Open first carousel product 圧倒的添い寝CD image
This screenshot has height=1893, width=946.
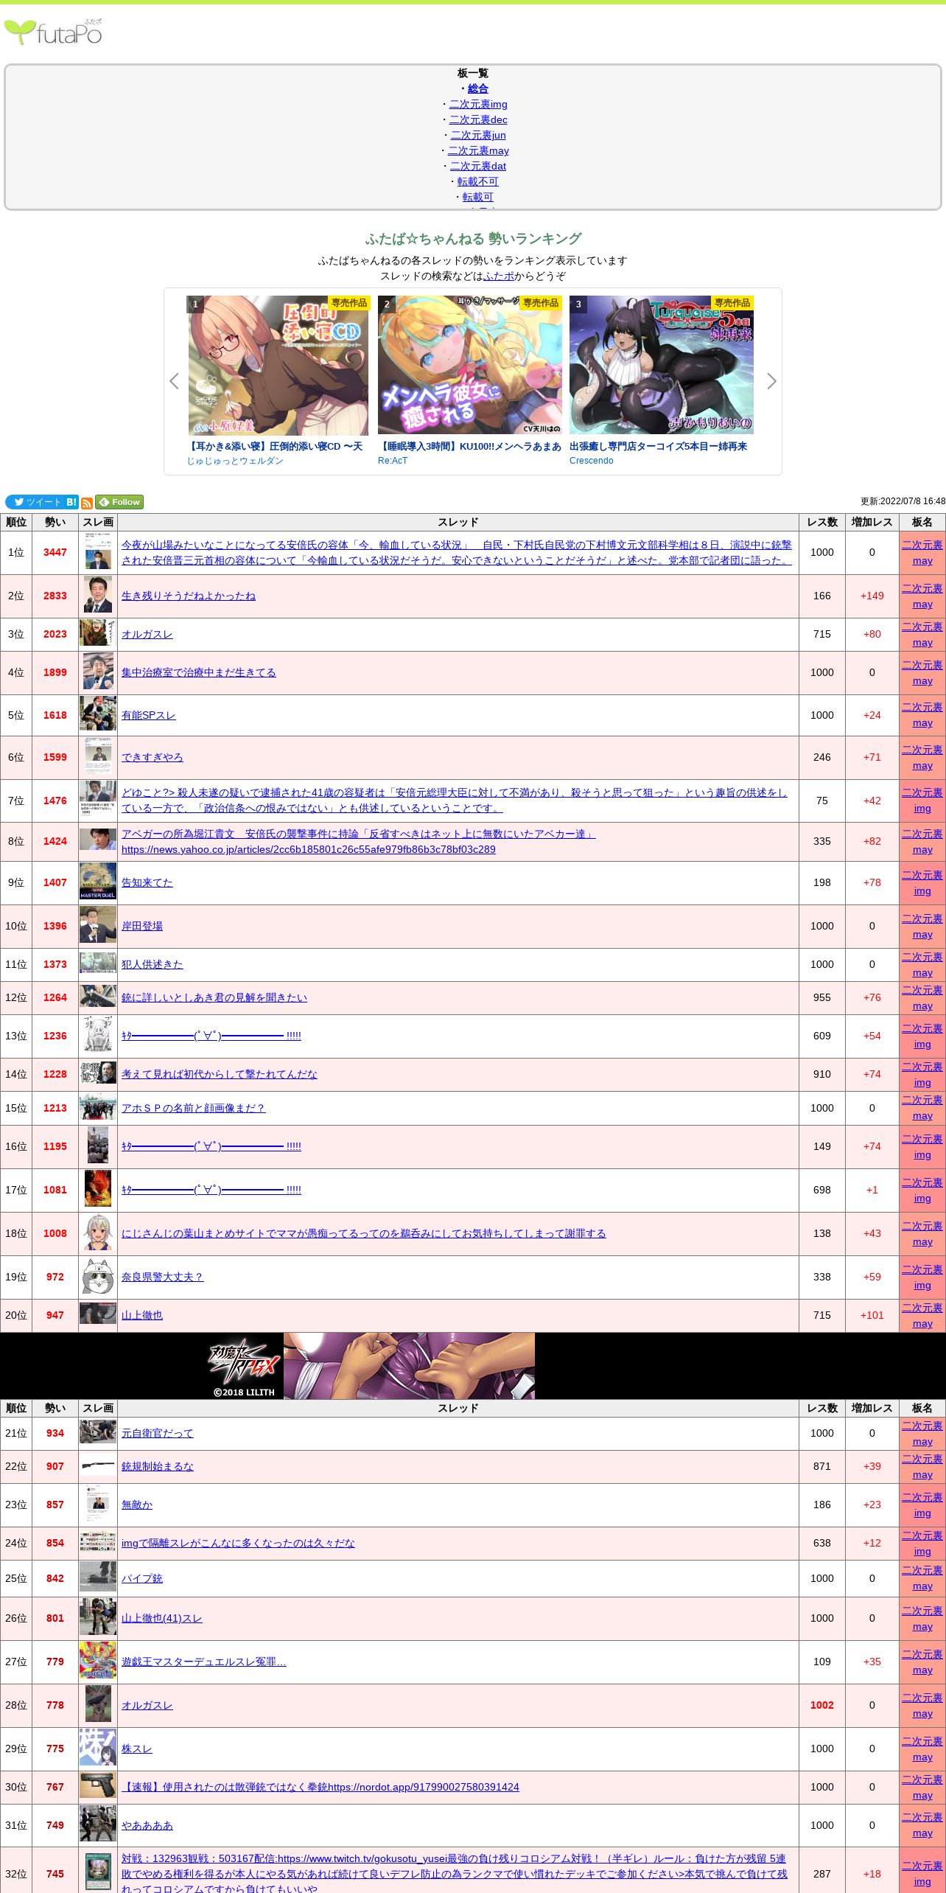pyautogui.click(x=278, y=365)
